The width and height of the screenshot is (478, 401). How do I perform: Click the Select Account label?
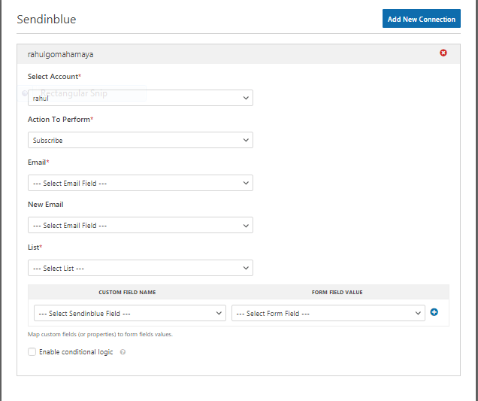click(x=54, y=77)
